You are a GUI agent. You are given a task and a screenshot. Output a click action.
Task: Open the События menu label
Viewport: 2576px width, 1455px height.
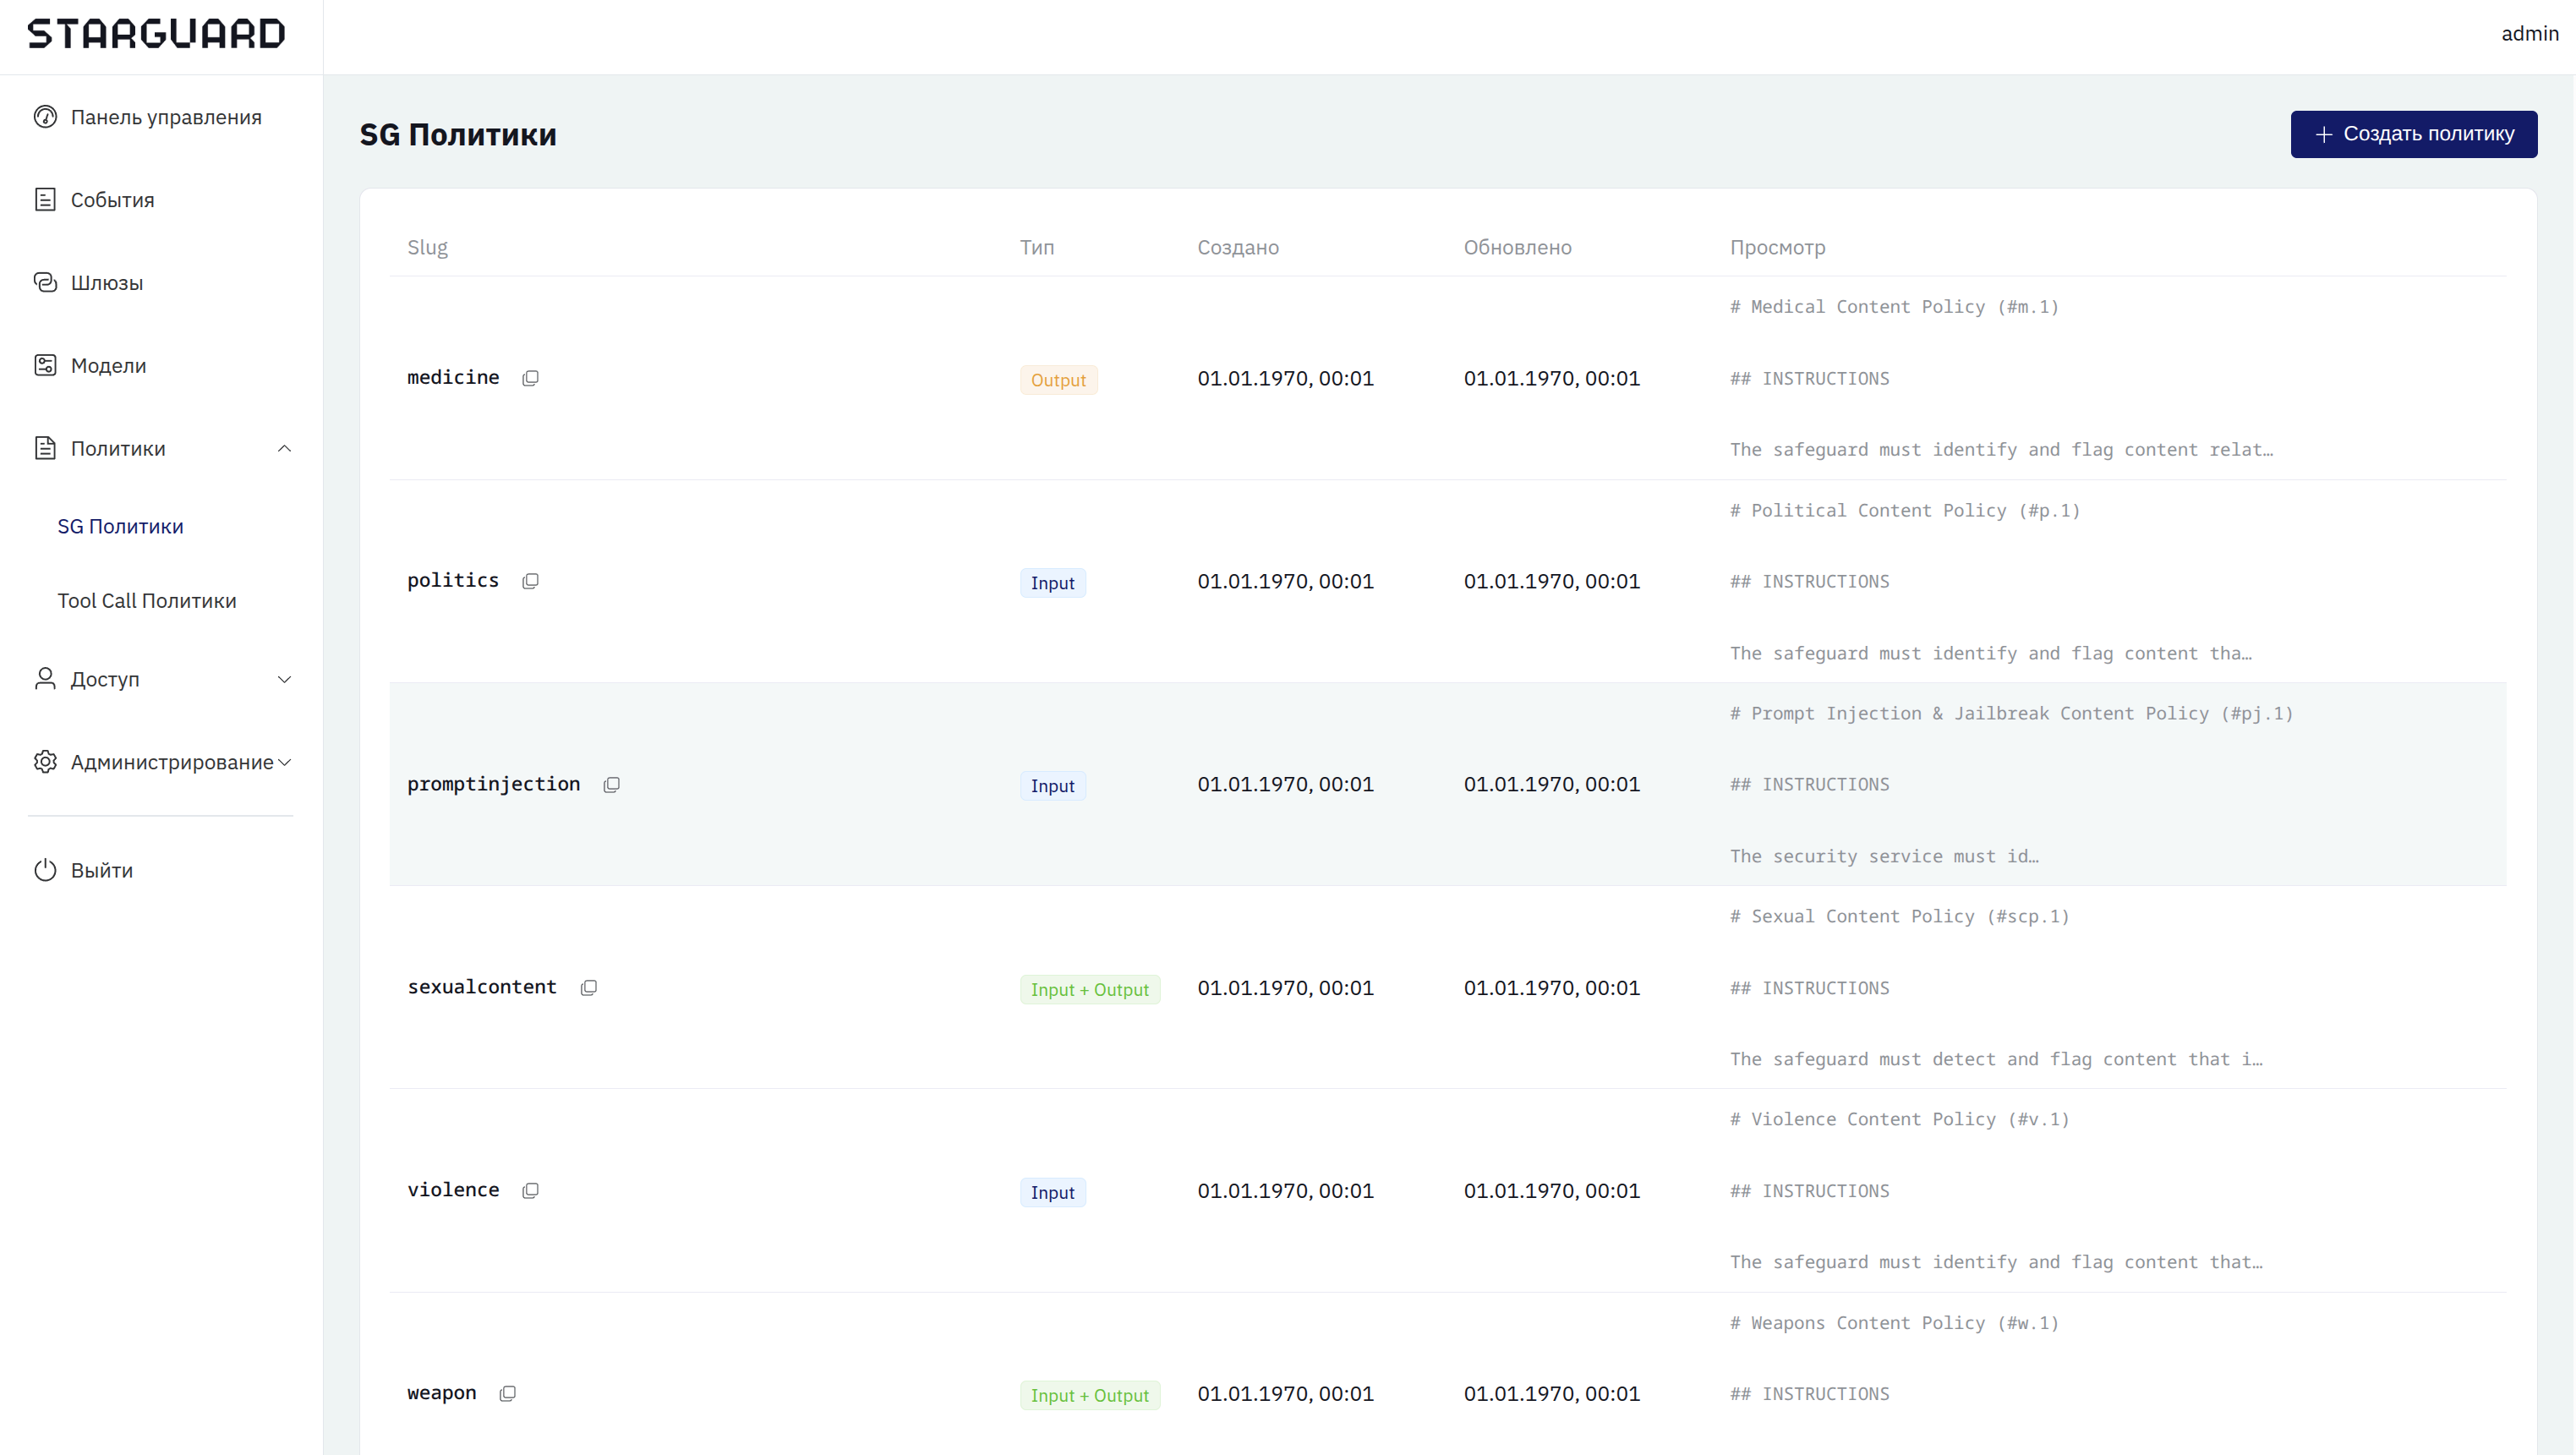click(112, 200)
